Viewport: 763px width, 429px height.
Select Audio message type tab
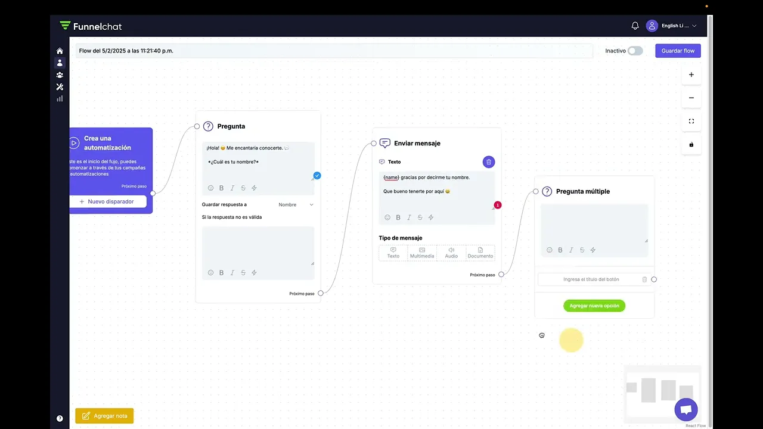[x=451, y=253]
